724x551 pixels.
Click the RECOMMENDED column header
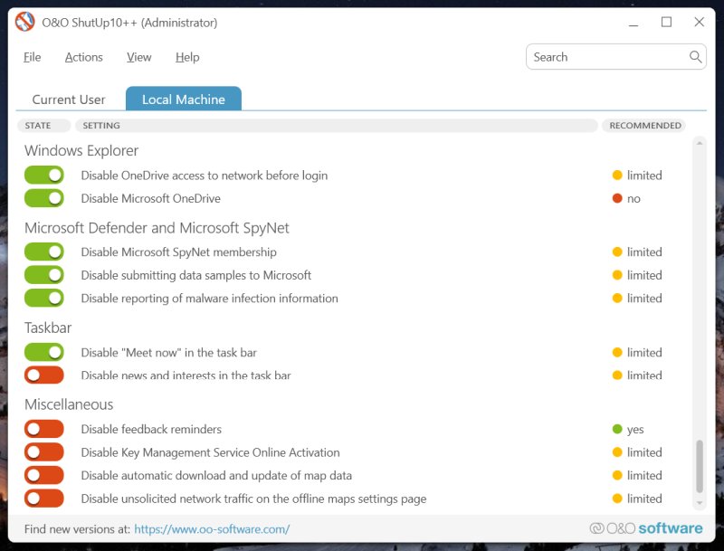coord(644,126)
